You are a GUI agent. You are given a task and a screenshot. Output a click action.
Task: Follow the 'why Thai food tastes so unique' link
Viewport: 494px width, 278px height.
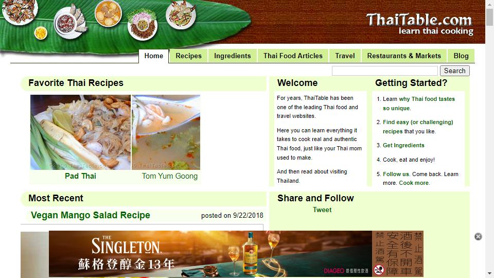(419, 103)
